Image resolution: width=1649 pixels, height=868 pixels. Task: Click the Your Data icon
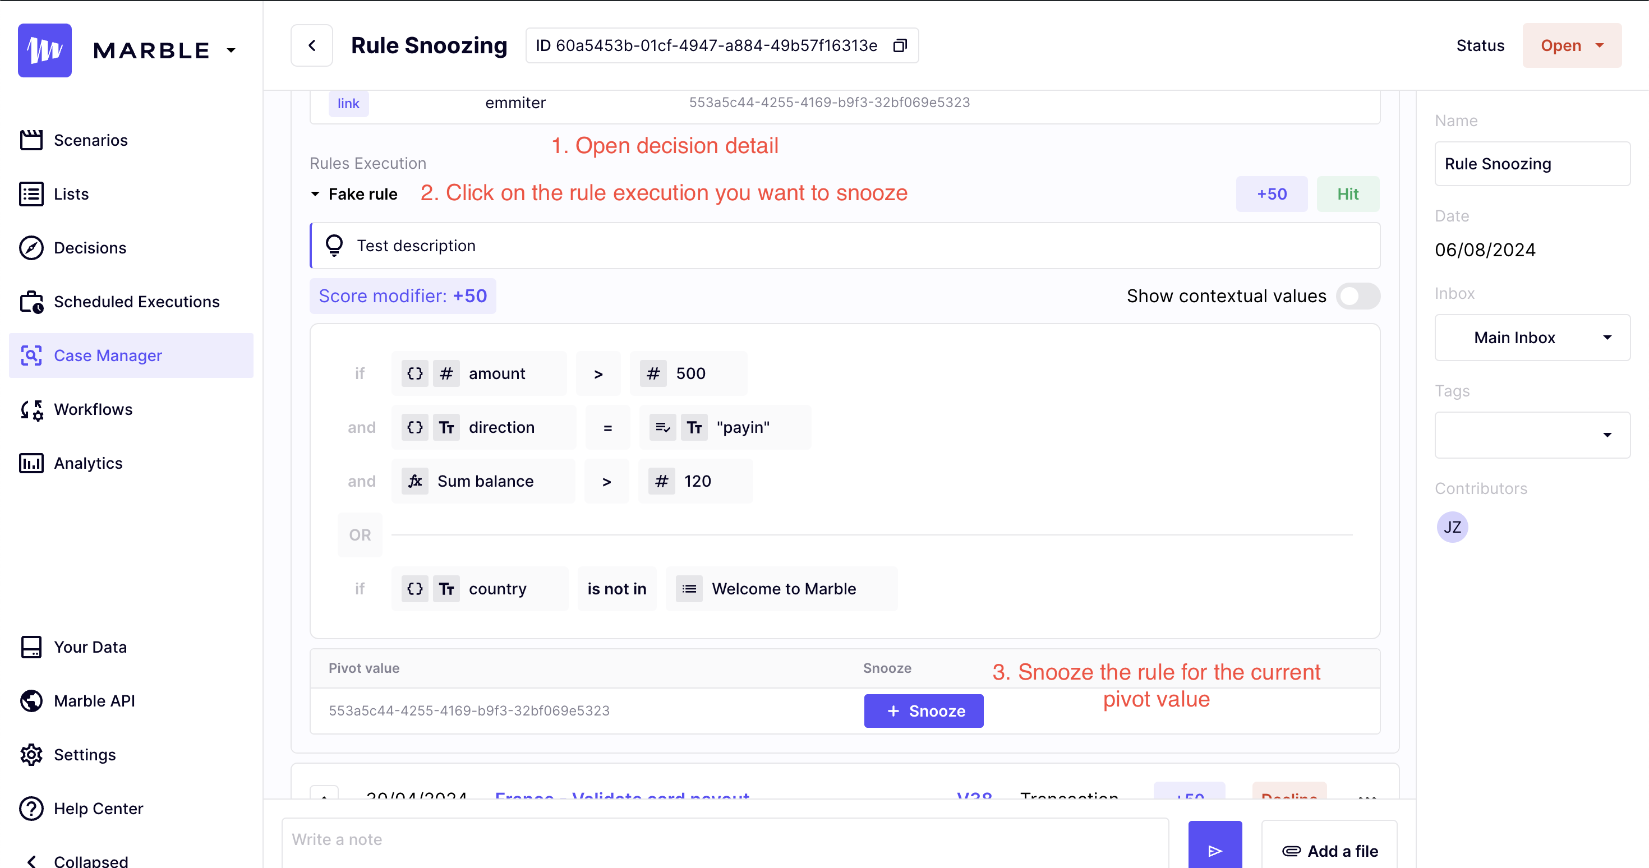(x=31, y=647)
